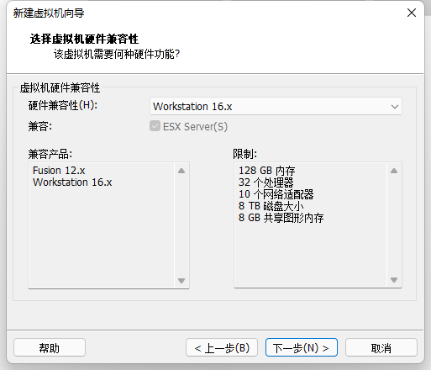Screen dimensions: 431x370
Task: Cancel the wizard with 取消
Action: 381,347
